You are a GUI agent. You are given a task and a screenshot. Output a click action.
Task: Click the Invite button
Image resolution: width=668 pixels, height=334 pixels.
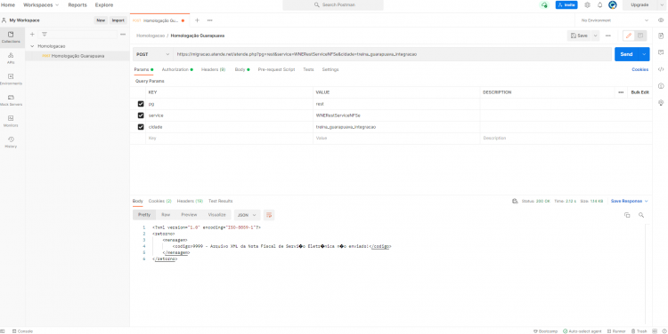pyautogui.click(x=566, y=5)
